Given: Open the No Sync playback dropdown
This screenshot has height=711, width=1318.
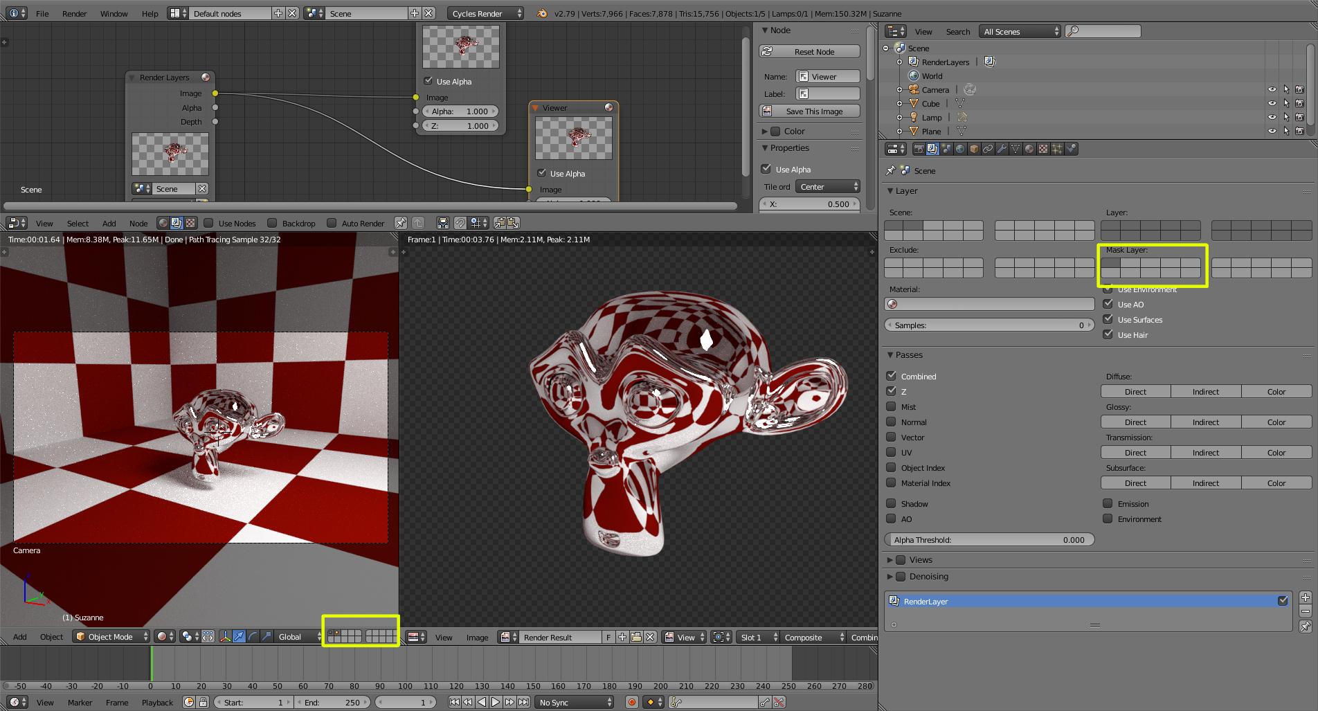Looking at the screenshot, I should coord(575,702).
